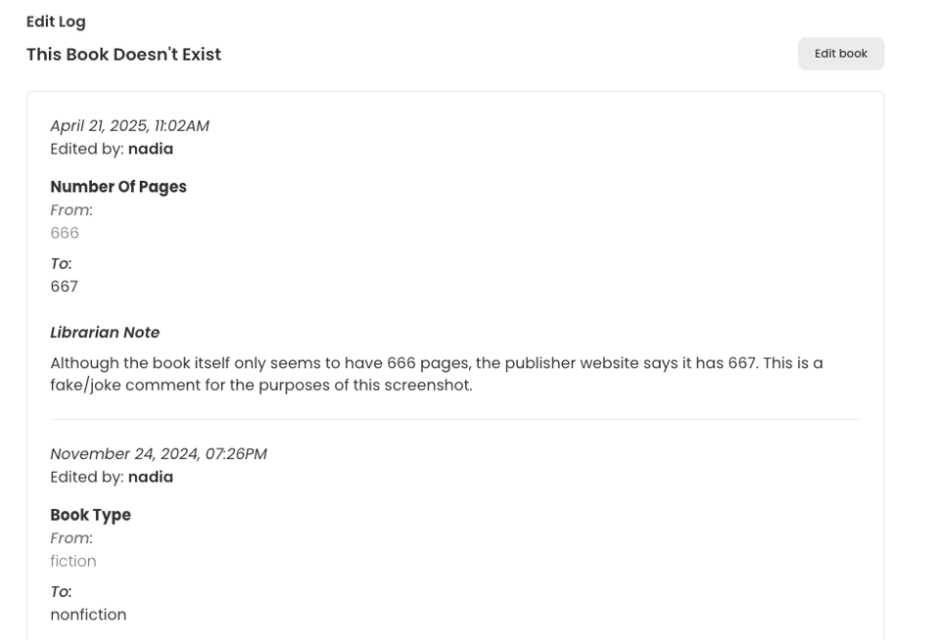This screenshot has width=940, height=640.
Task: Click the old page count value 666
Action: tap(65, 233)
